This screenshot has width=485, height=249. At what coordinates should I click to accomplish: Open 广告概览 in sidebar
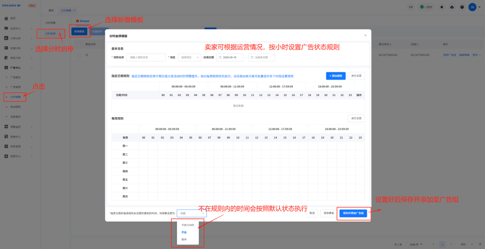(15, 78)
